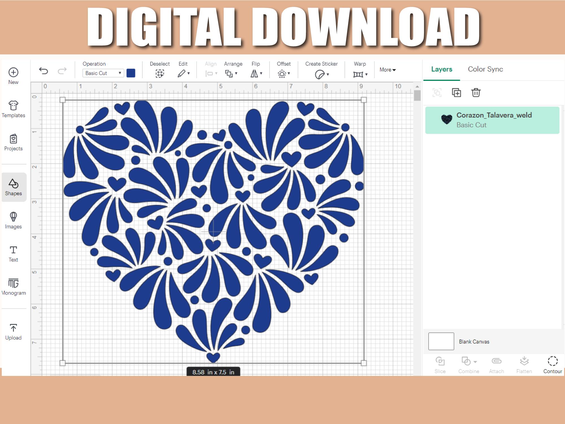Viewport: 565px width, 424px height.
Task: Open the Monogram maker
Action: point(14,286)
